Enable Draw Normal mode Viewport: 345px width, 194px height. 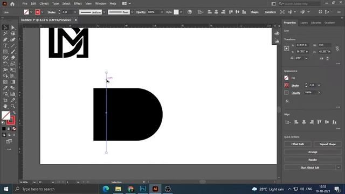click(x=4, y=135)
